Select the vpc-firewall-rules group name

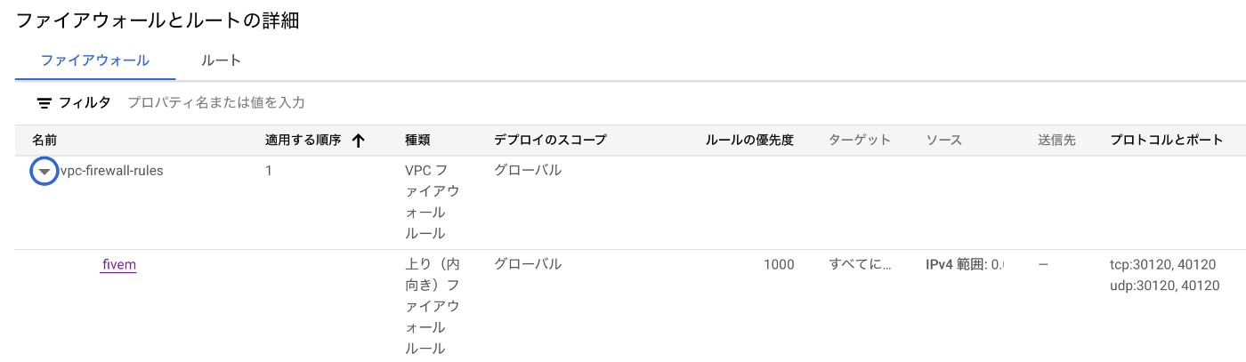111,170
